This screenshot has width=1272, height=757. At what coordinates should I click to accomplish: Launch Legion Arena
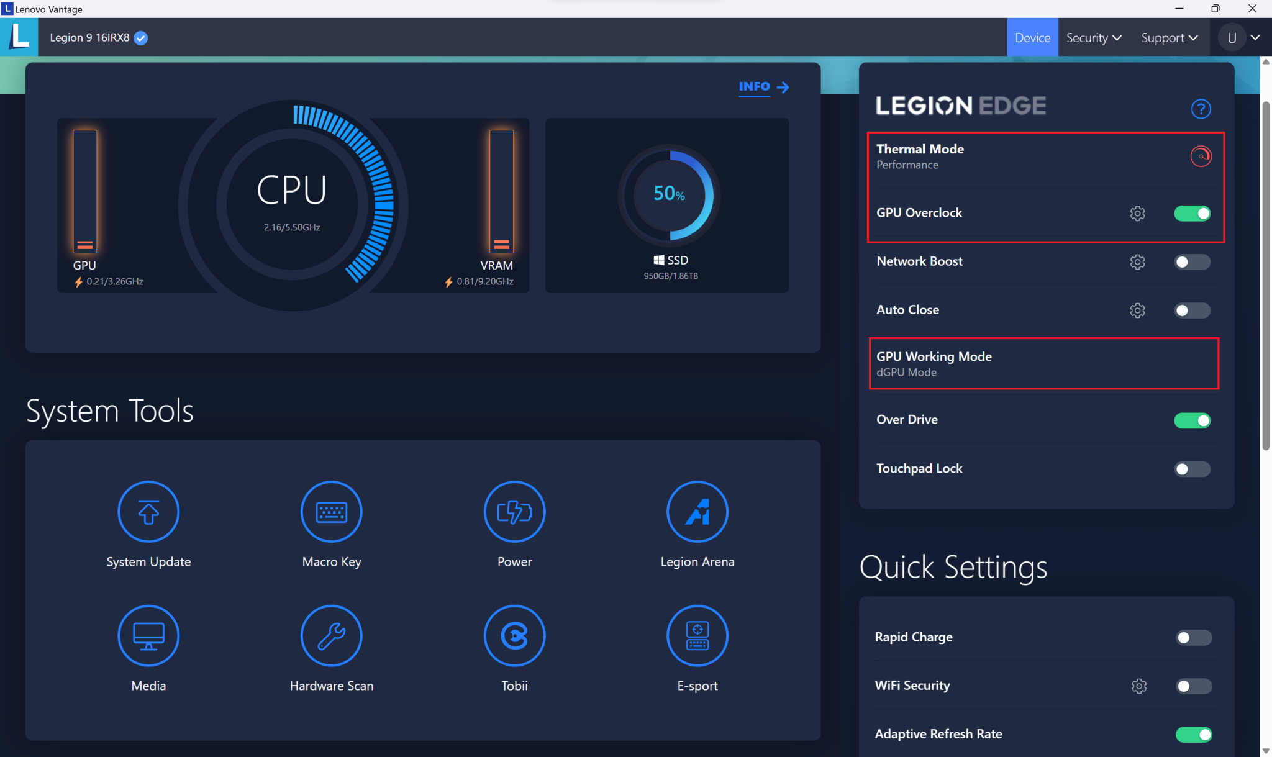click(x=697, y=512)
